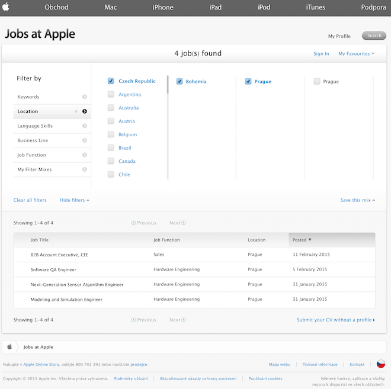Open the Keywords filter section
The height and width of the screenshot is (389, 391).
(52, 97)
